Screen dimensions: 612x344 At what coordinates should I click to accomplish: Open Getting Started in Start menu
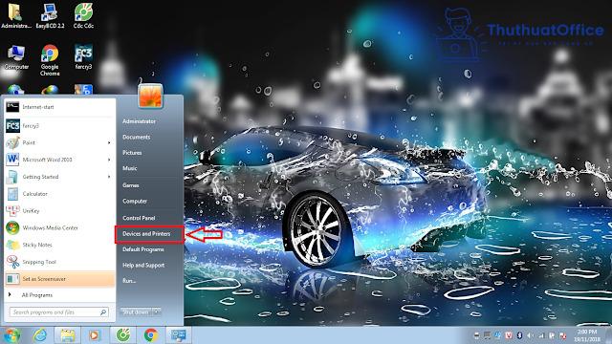(59, 177)
